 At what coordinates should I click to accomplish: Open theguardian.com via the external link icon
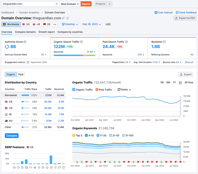(63, 18)
